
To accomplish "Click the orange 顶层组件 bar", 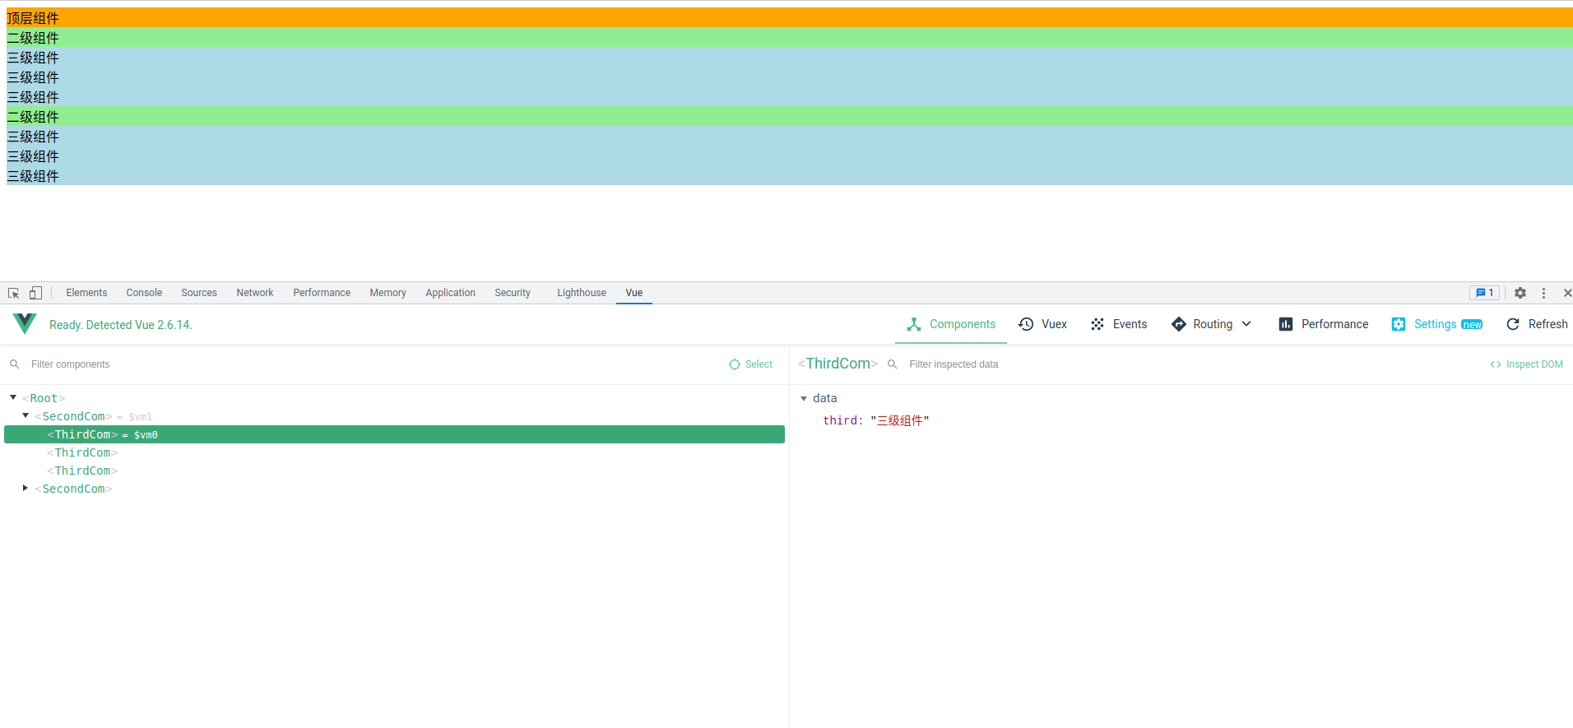I will (790, 17).
